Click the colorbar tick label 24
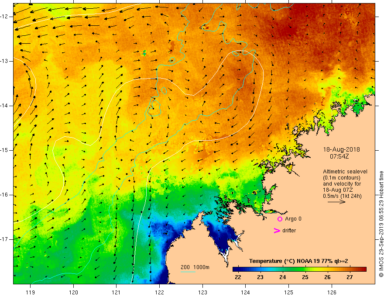 click(283, 277)
